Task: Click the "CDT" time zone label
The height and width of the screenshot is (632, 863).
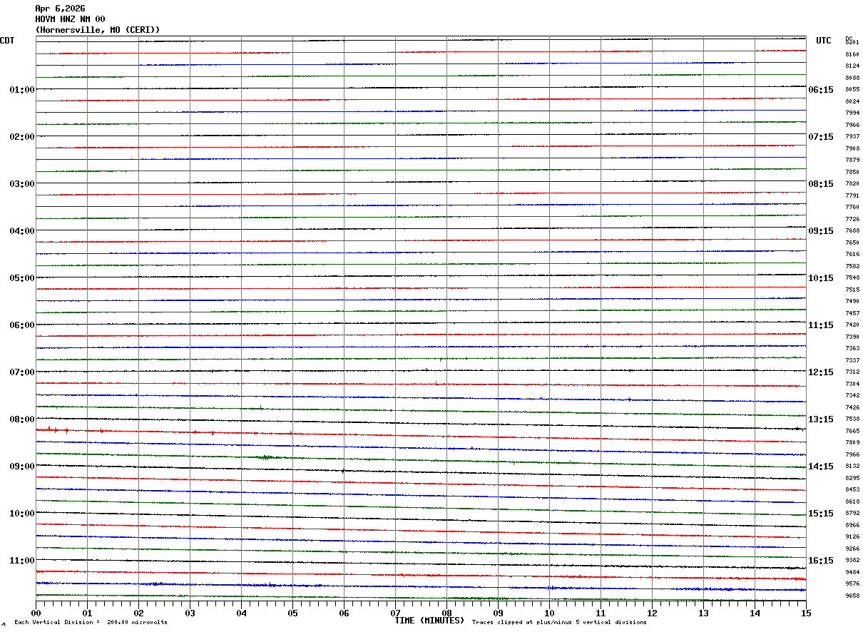Action: pyautogui.click(x=7, y=41)
